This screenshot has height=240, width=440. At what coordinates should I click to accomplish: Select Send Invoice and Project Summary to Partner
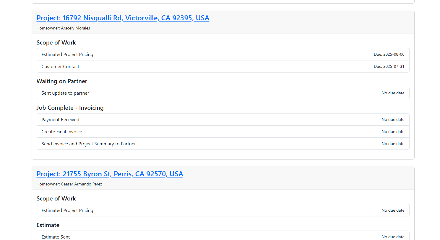(x=89, y=144)
